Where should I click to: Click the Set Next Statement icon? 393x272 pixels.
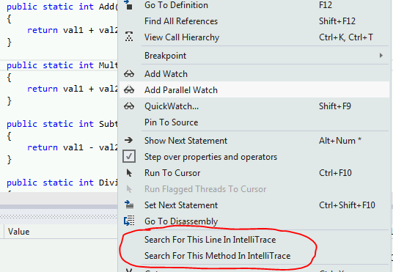tap(129, 205)
